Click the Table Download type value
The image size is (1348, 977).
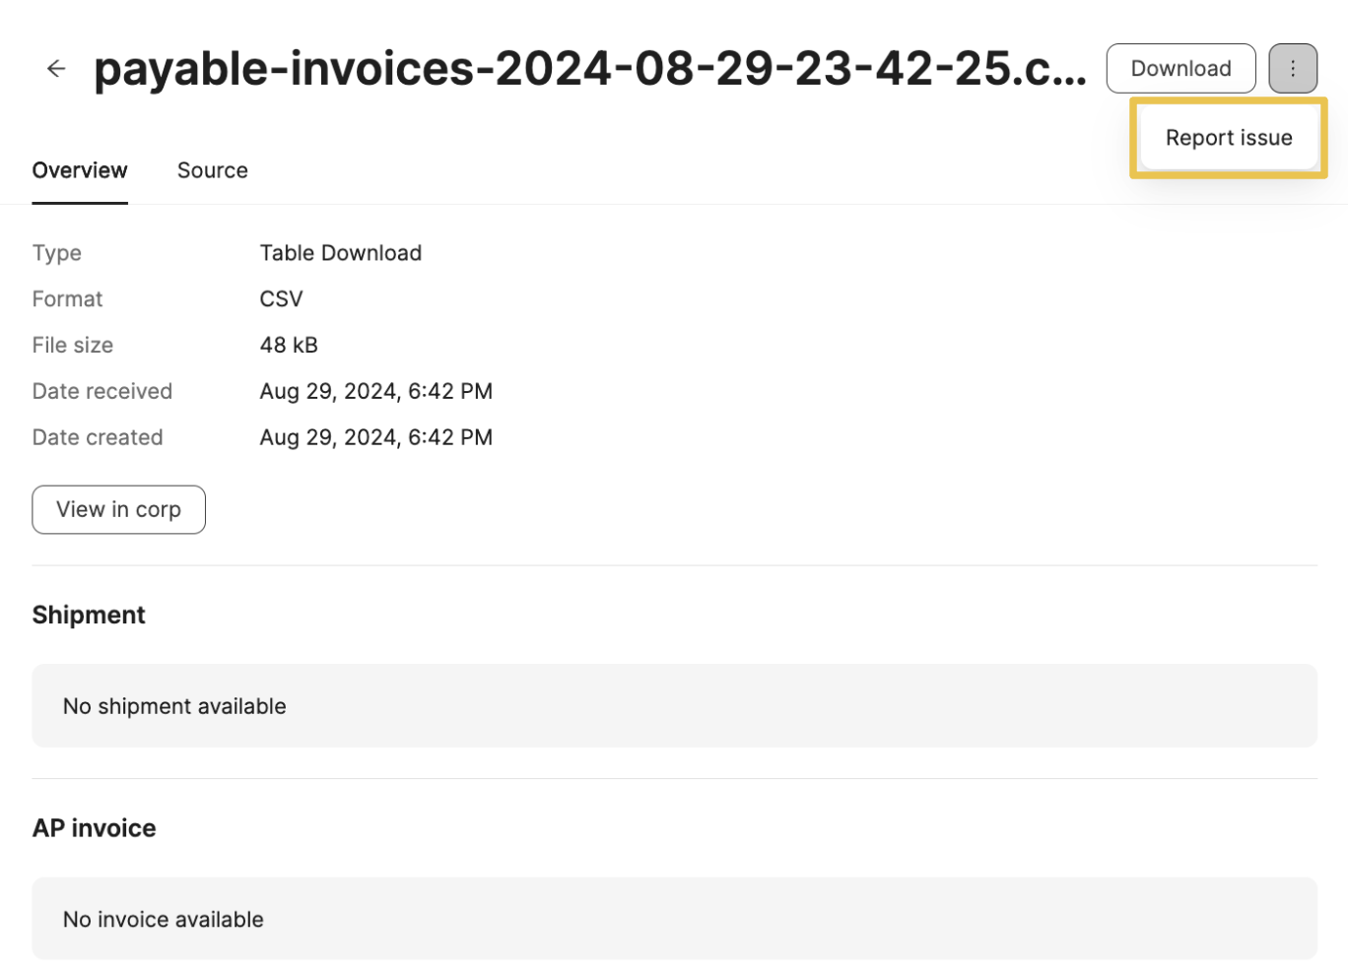pyautogui.click(x=340, y=253)
